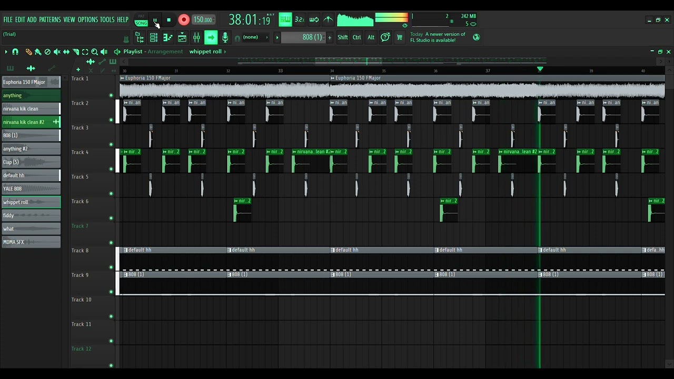Click the green playhead marker on timeline
Screen dimensions: 674x379
540,69
